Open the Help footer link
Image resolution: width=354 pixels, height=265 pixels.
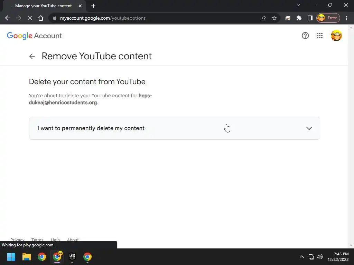(55, 239)
